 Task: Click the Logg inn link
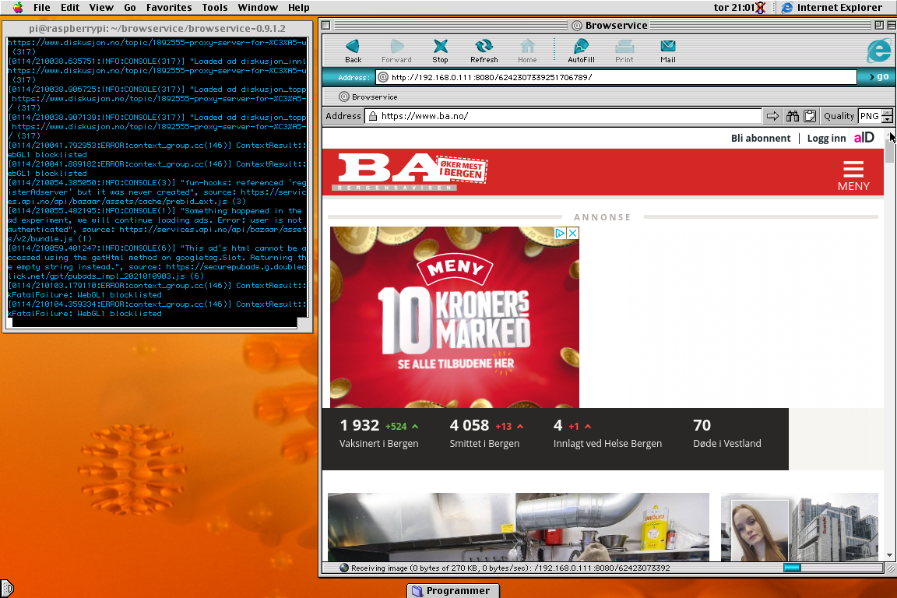pos(826,138)
